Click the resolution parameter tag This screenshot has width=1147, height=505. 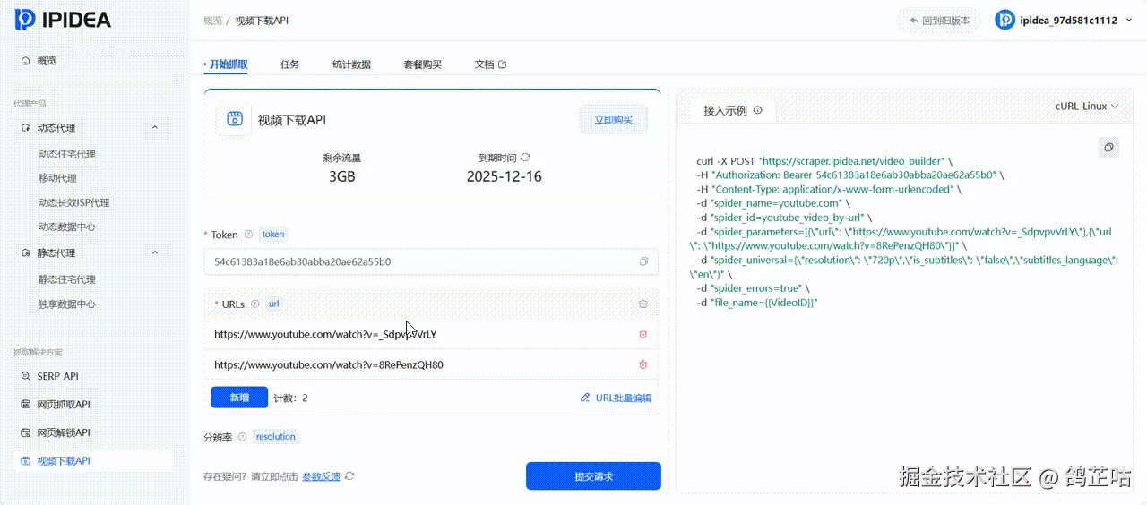275,437
